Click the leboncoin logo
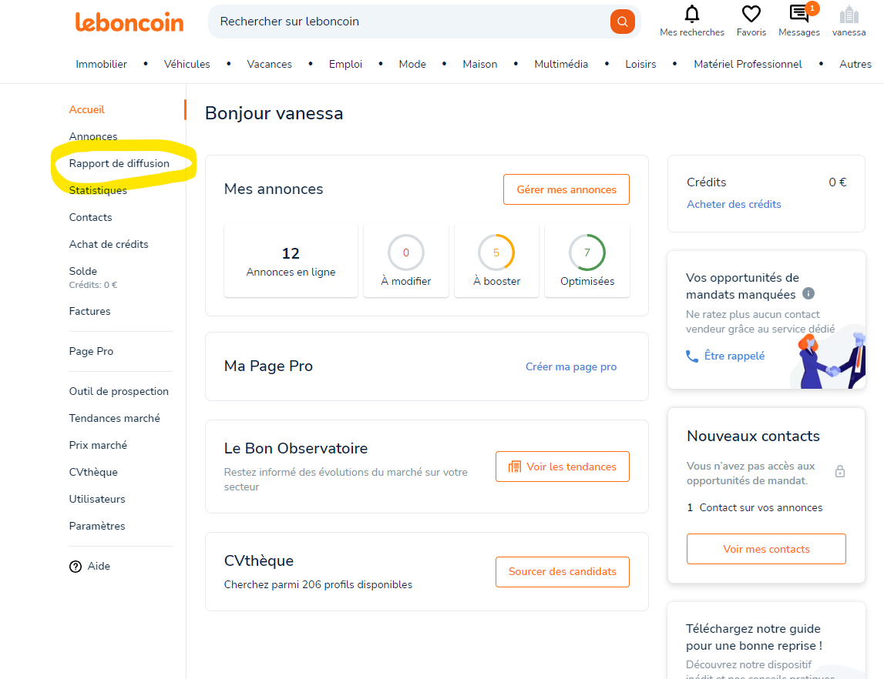Viewport: 884px width, 679px height. [129, 22]
